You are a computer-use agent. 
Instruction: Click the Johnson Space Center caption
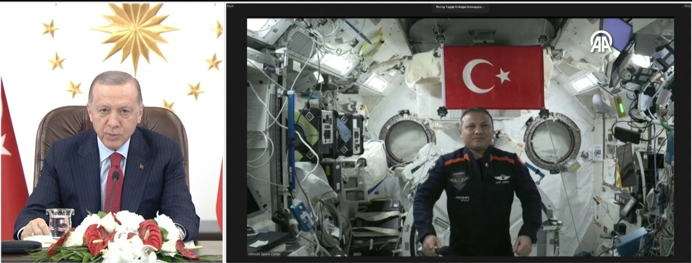pyautogui.click(x=264, y=252)
